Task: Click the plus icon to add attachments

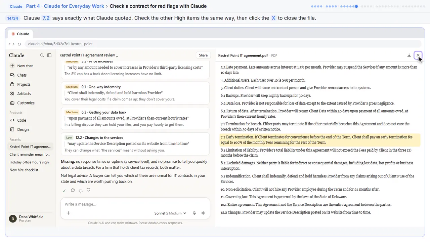Action: (68, 213)
